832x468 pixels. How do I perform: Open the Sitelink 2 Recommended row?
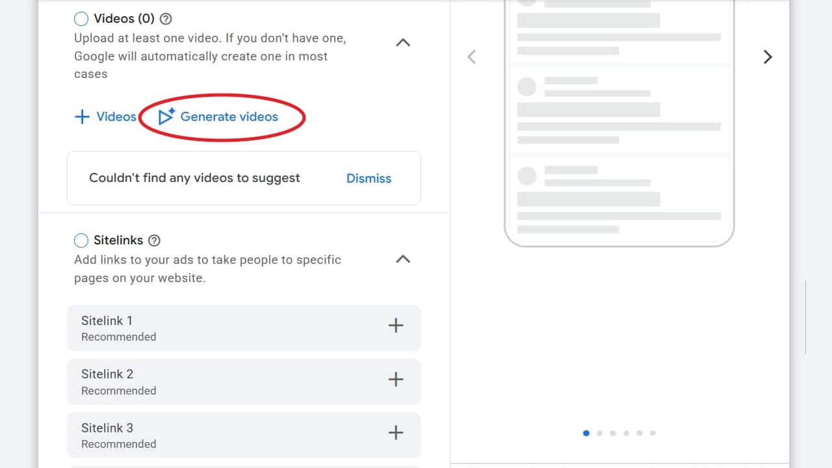pos(244,382)
